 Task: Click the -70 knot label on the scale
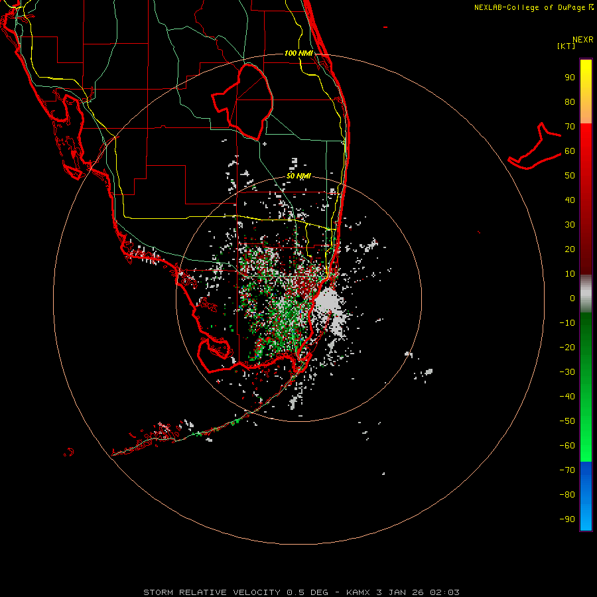click(567, 470)
